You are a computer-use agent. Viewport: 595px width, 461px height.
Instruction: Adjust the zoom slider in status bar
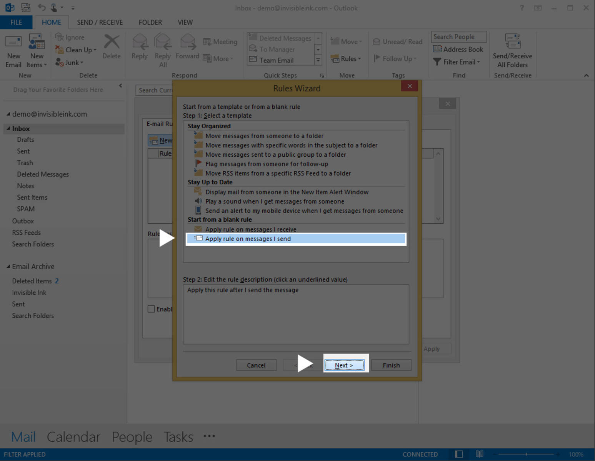pos(527,454)
